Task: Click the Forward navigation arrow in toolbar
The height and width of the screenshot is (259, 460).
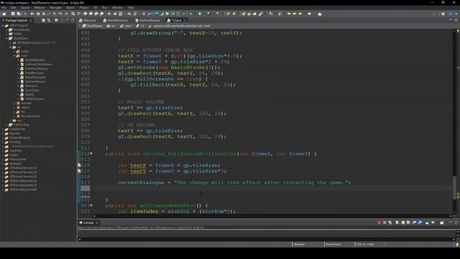Action: click(309, 14)
